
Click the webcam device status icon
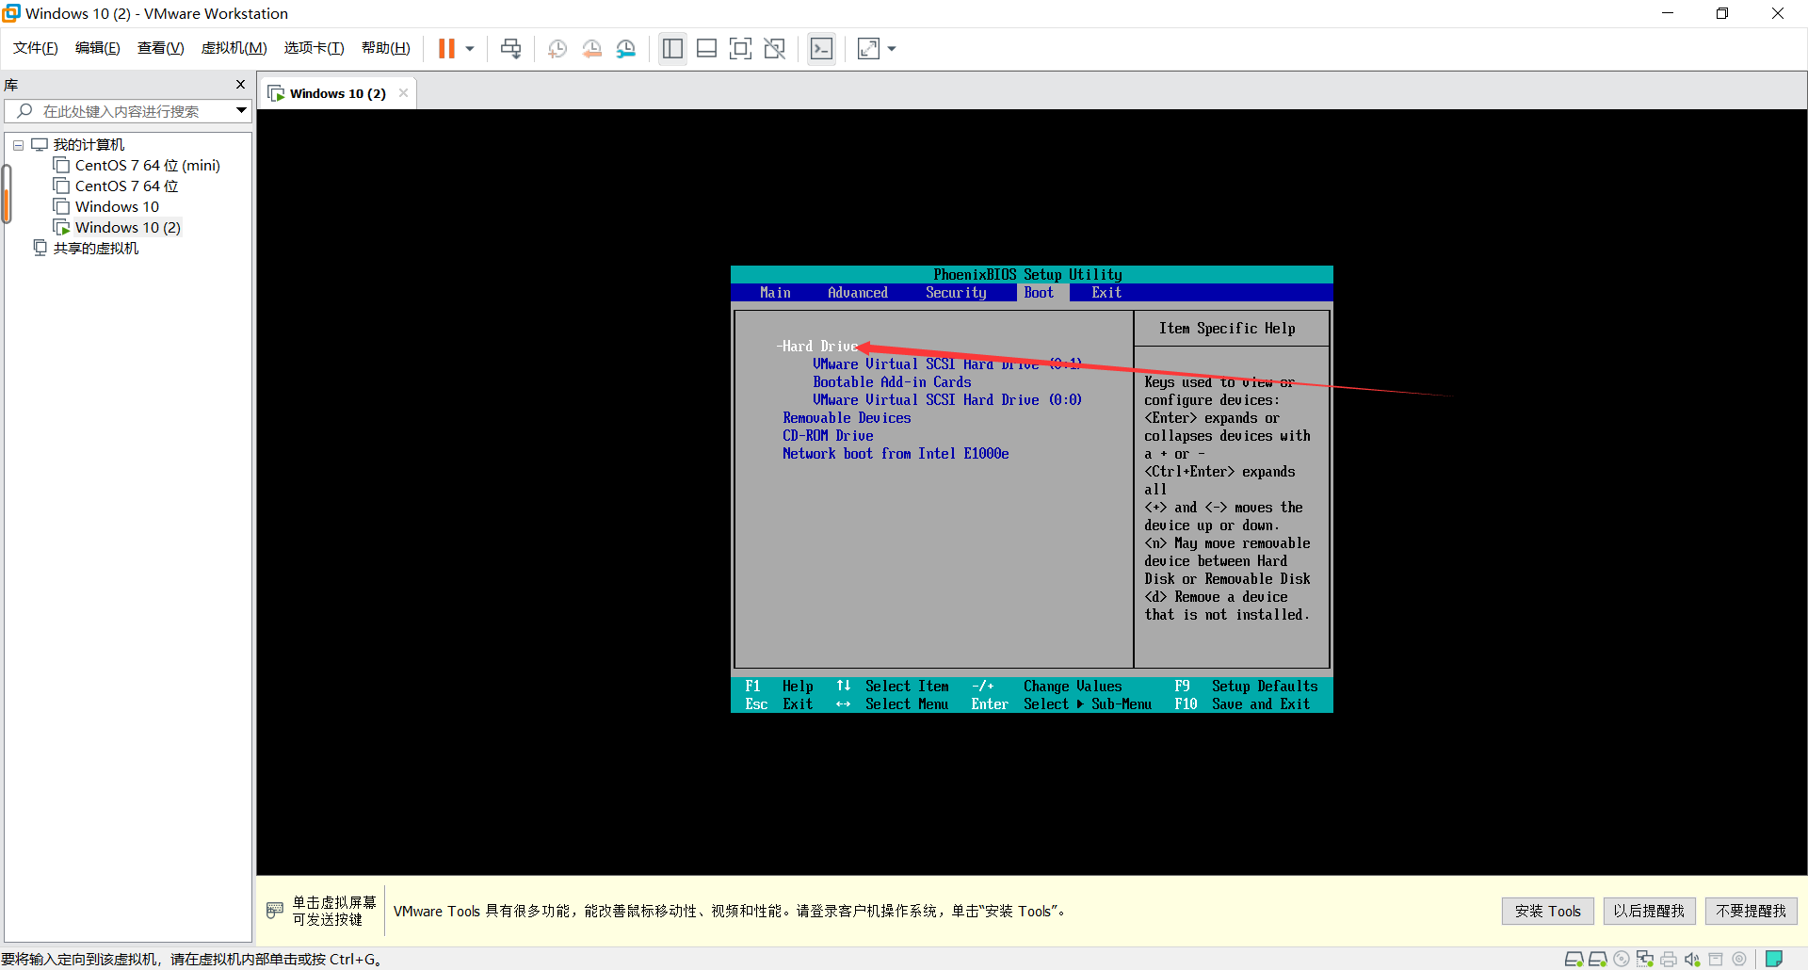1738,959
